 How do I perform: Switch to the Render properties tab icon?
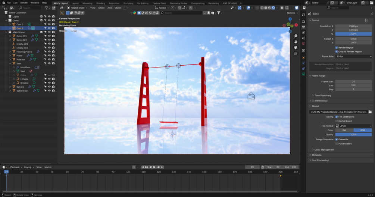[x=303, y=22]
